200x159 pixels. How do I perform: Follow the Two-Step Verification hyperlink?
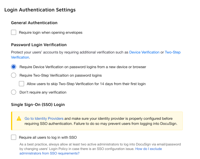pyautogui.click(x=173, y=52)
